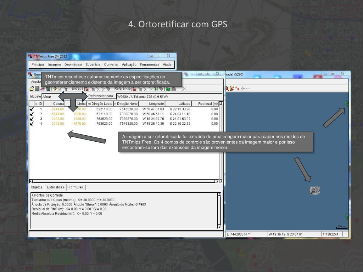
Task: Switch to the Objetos tab
Action: pyautogui.click(x=37, y=187)
